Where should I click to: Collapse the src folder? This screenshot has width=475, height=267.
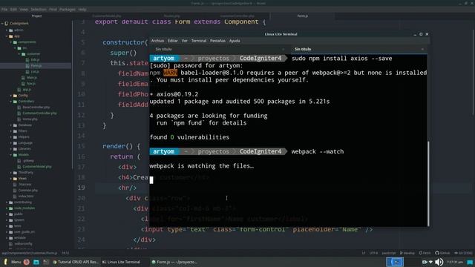(x=15, y=47)
